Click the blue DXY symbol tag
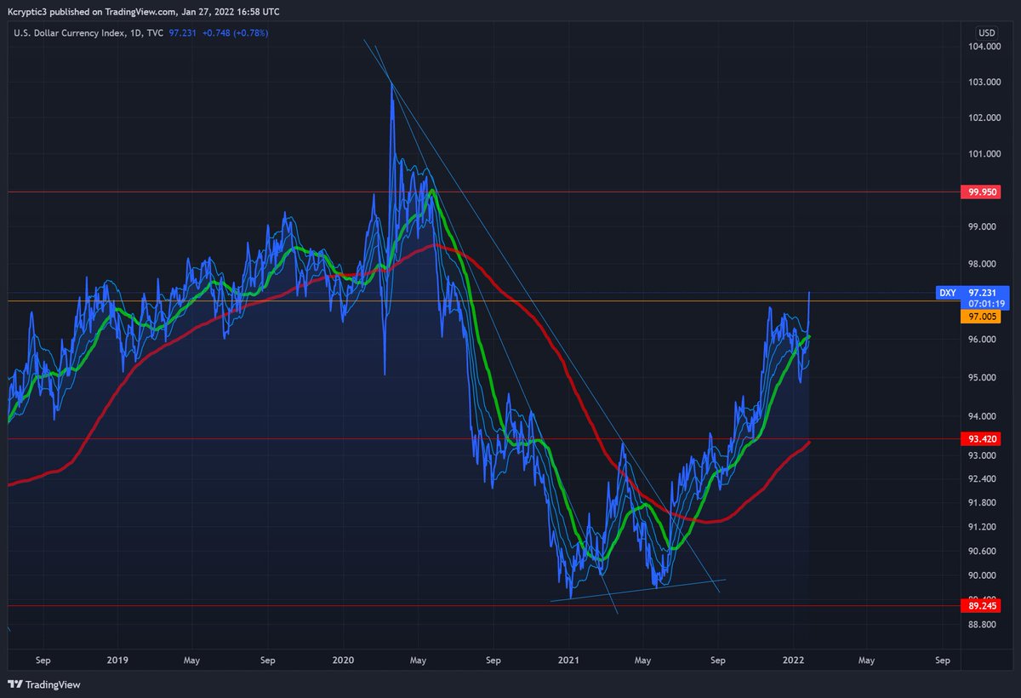Screen dimensions: 1021x698 (x=948, y=293)
